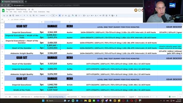Click the redo icon in toolbar
The width and height of the screenshot is (183, 103).
pos(7,15)
